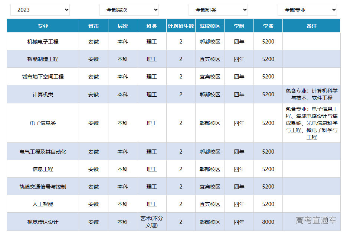The image size is (347, 235).
Task: Select the 智能制造工程 major cell
Action: click(43, 59)
